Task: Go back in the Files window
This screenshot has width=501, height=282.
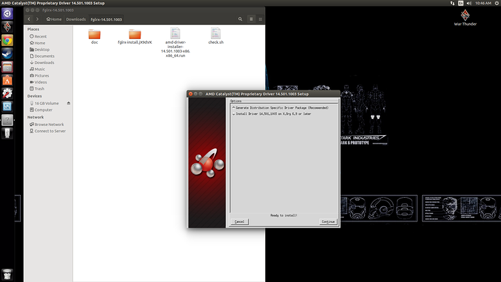Action: coord(29,19)
